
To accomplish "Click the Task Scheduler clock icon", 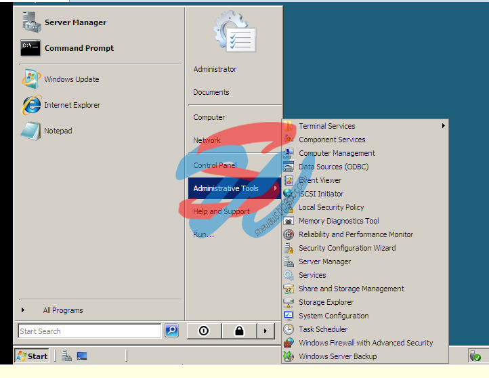I will point(289,329).
